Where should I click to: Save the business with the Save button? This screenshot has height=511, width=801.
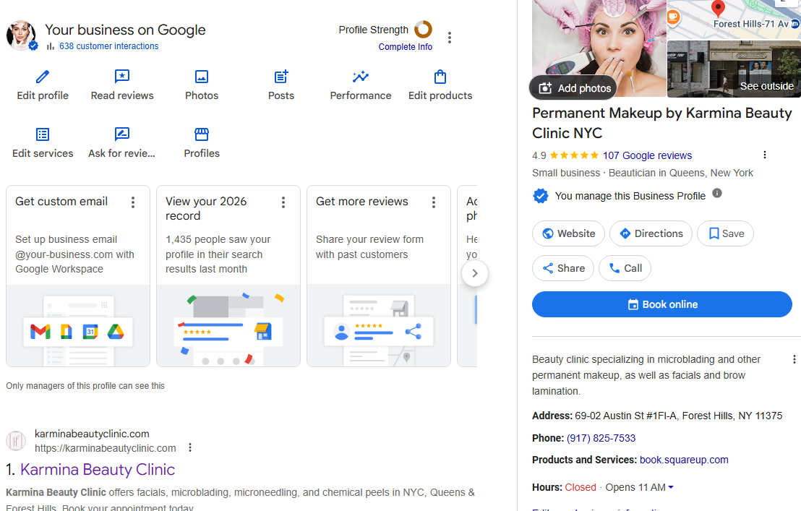click(x=725, y=233)
